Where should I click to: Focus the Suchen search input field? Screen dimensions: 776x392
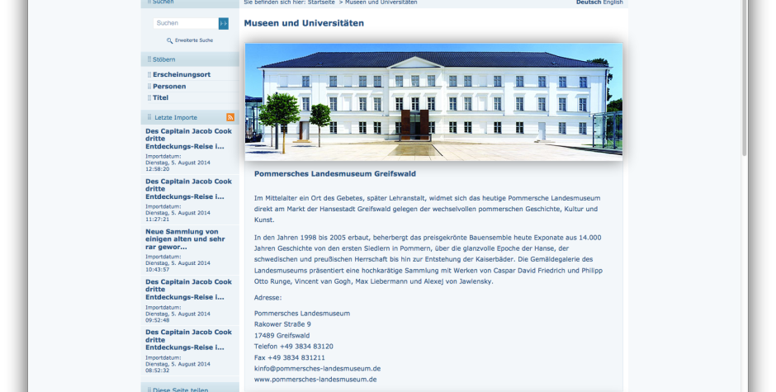click(186, 23)
